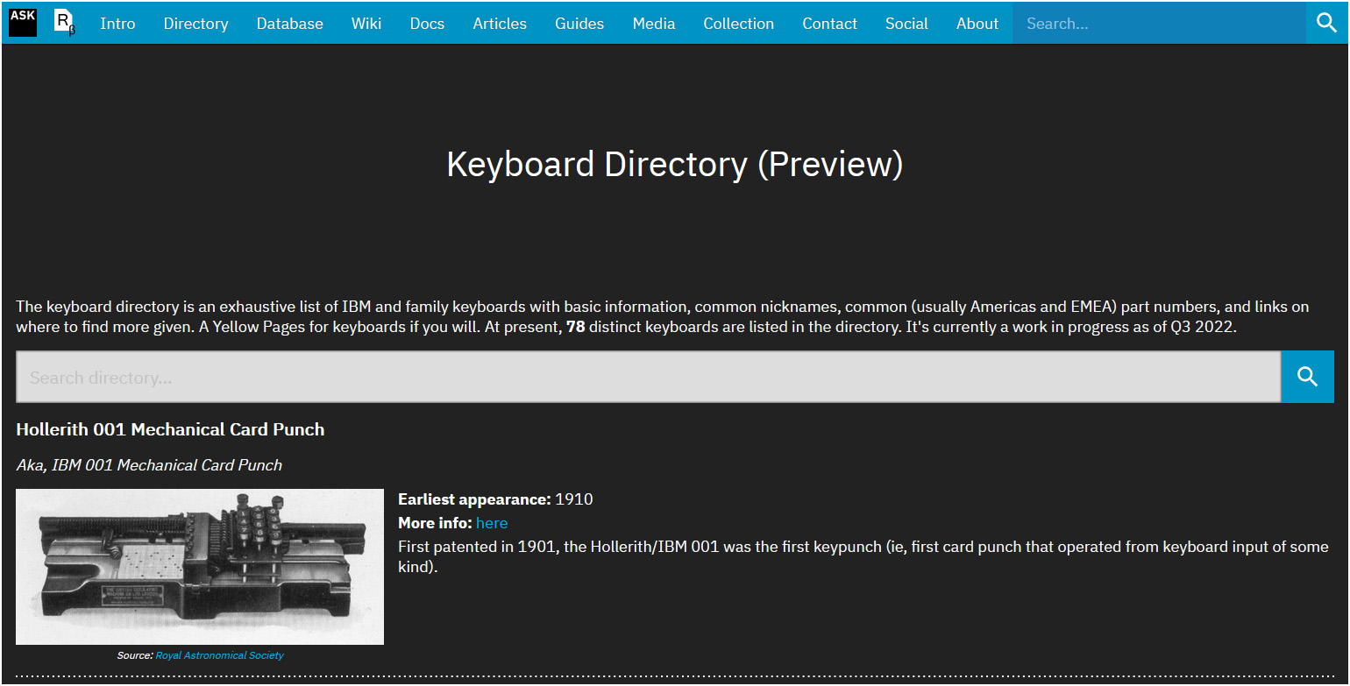Open the Wiki menu item
Screen dimensions: 1350x686
point(366,24)
